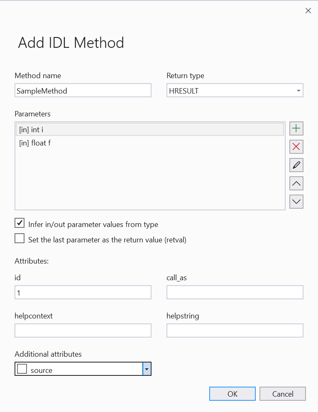Select the pencil icon to edit parameter

tap(296, 165)
